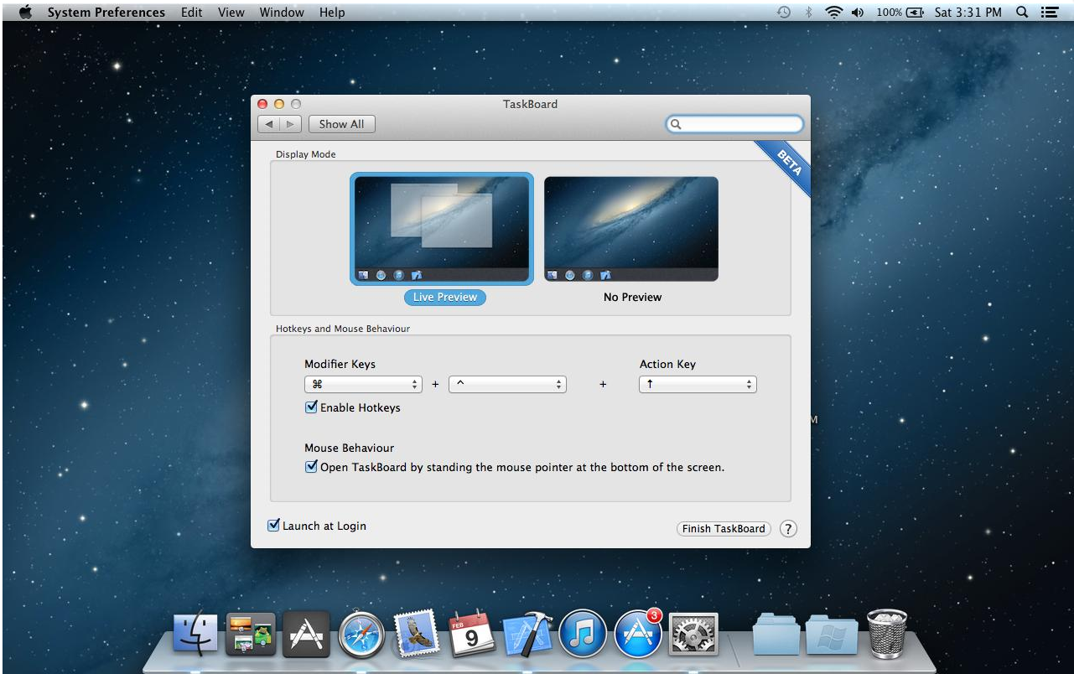Open the Action Key dropdown
This screenshot has height=674, width=1074.
698,384
